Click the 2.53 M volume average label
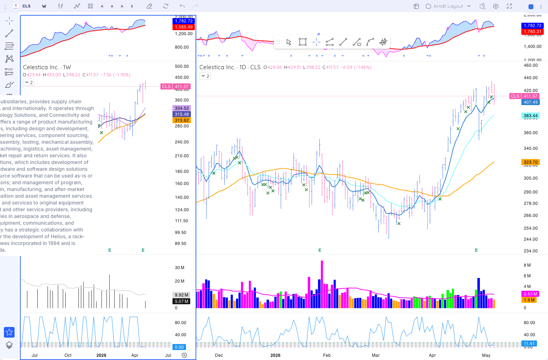Viewport: 548px width, 360px height. click(x=531, y=294)
